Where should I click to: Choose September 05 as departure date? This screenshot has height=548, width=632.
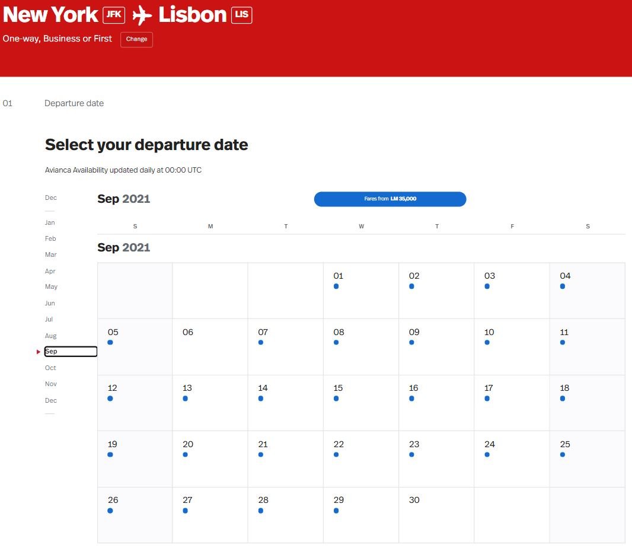point(135,347)
